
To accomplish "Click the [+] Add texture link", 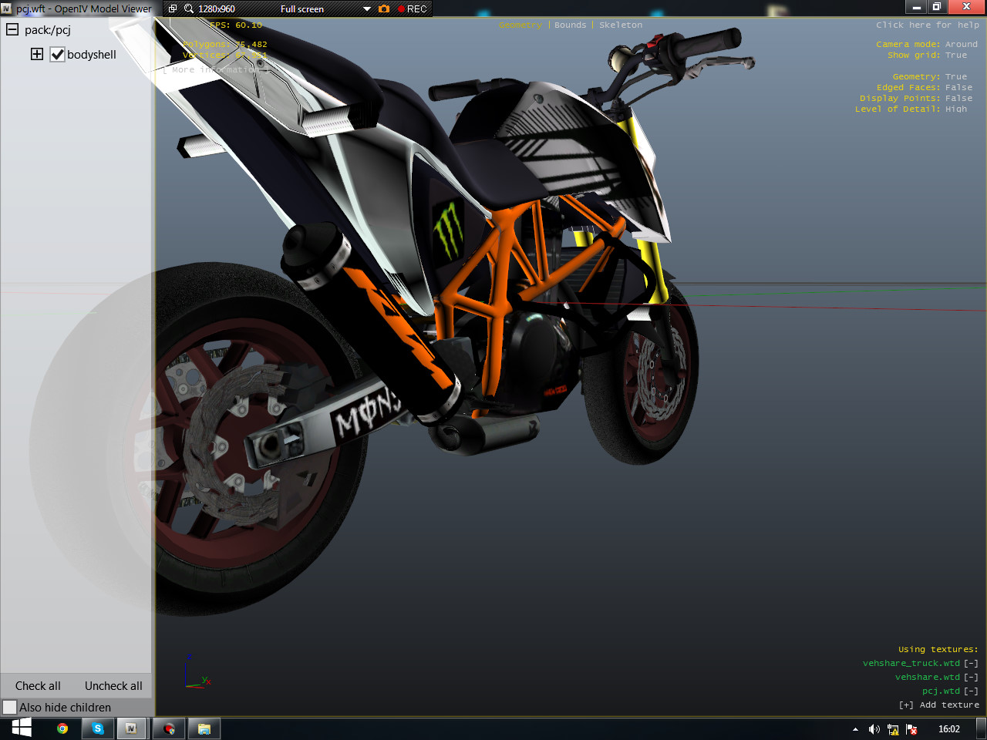I will click(939, 705).
